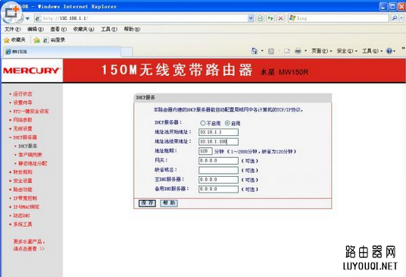The width and height of the screenshot is (406, 277).
Task: Open the address bar history dropdown
Action: pyautogui.click(x=251, y=18)
